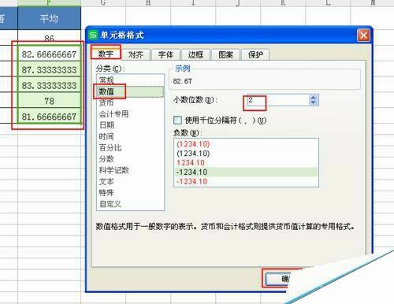Switch to the 边框 tab
This screenshot has height=304, width=394.
pos(195,54)
